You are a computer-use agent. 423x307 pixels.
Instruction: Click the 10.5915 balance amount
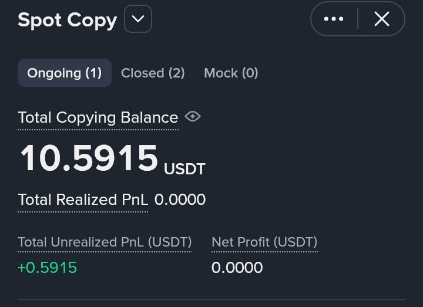[x=89, y=158]
